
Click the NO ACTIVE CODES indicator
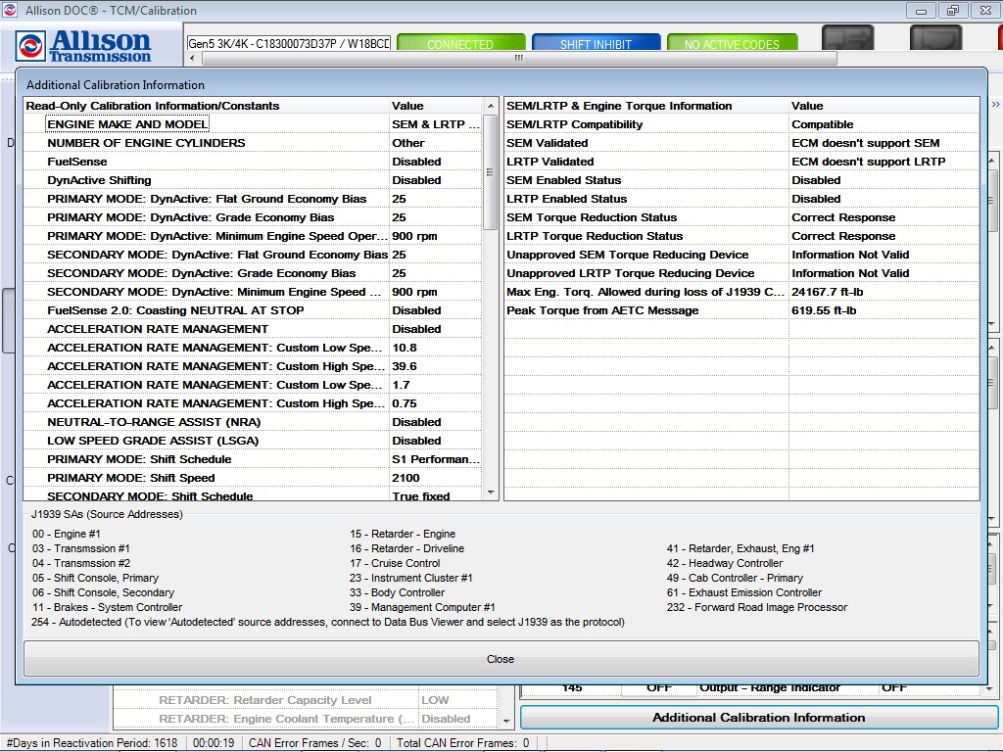click(733, 43)
